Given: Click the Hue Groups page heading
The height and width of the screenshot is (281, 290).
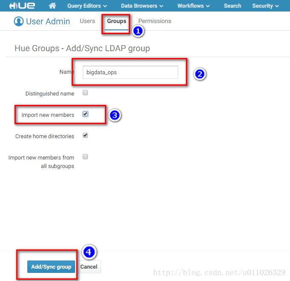Looking at the screenshot, I should point(82,49).
